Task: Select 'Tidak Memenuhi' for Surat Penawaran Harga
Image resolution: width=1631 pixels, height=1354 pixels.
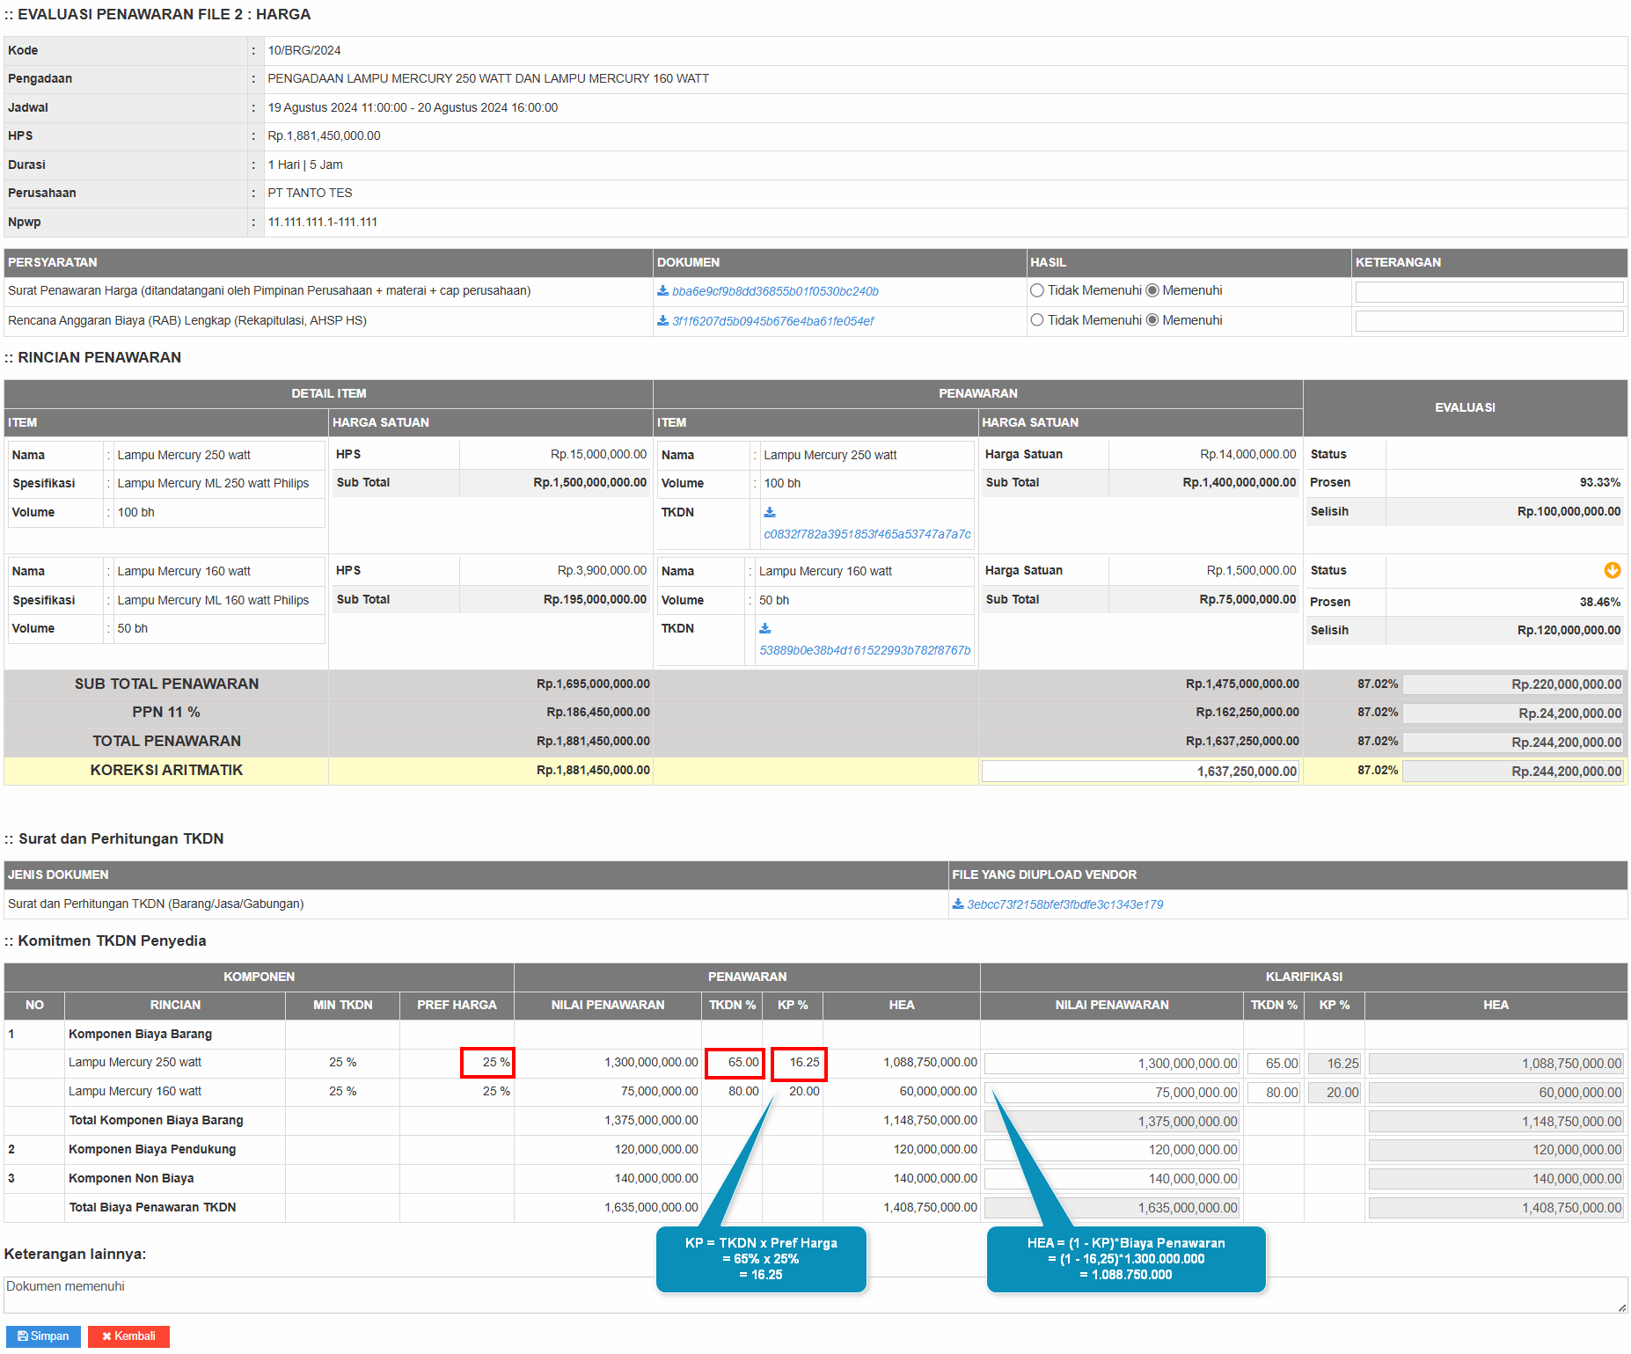Action: (x=1037, y=291)
